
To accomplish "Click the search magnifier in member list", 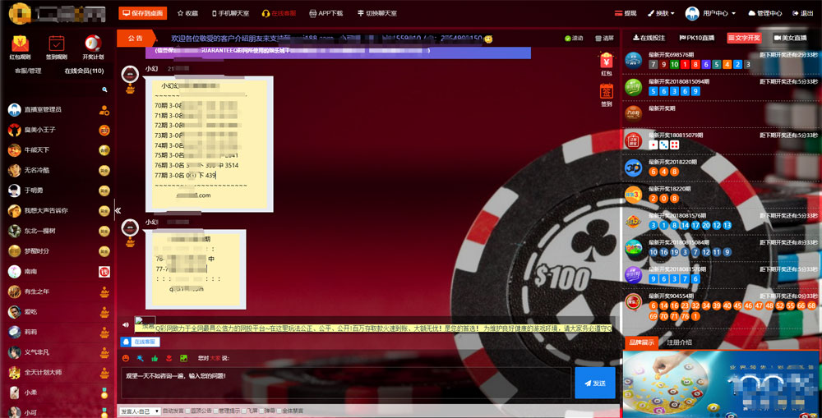I will coord(104,90).
